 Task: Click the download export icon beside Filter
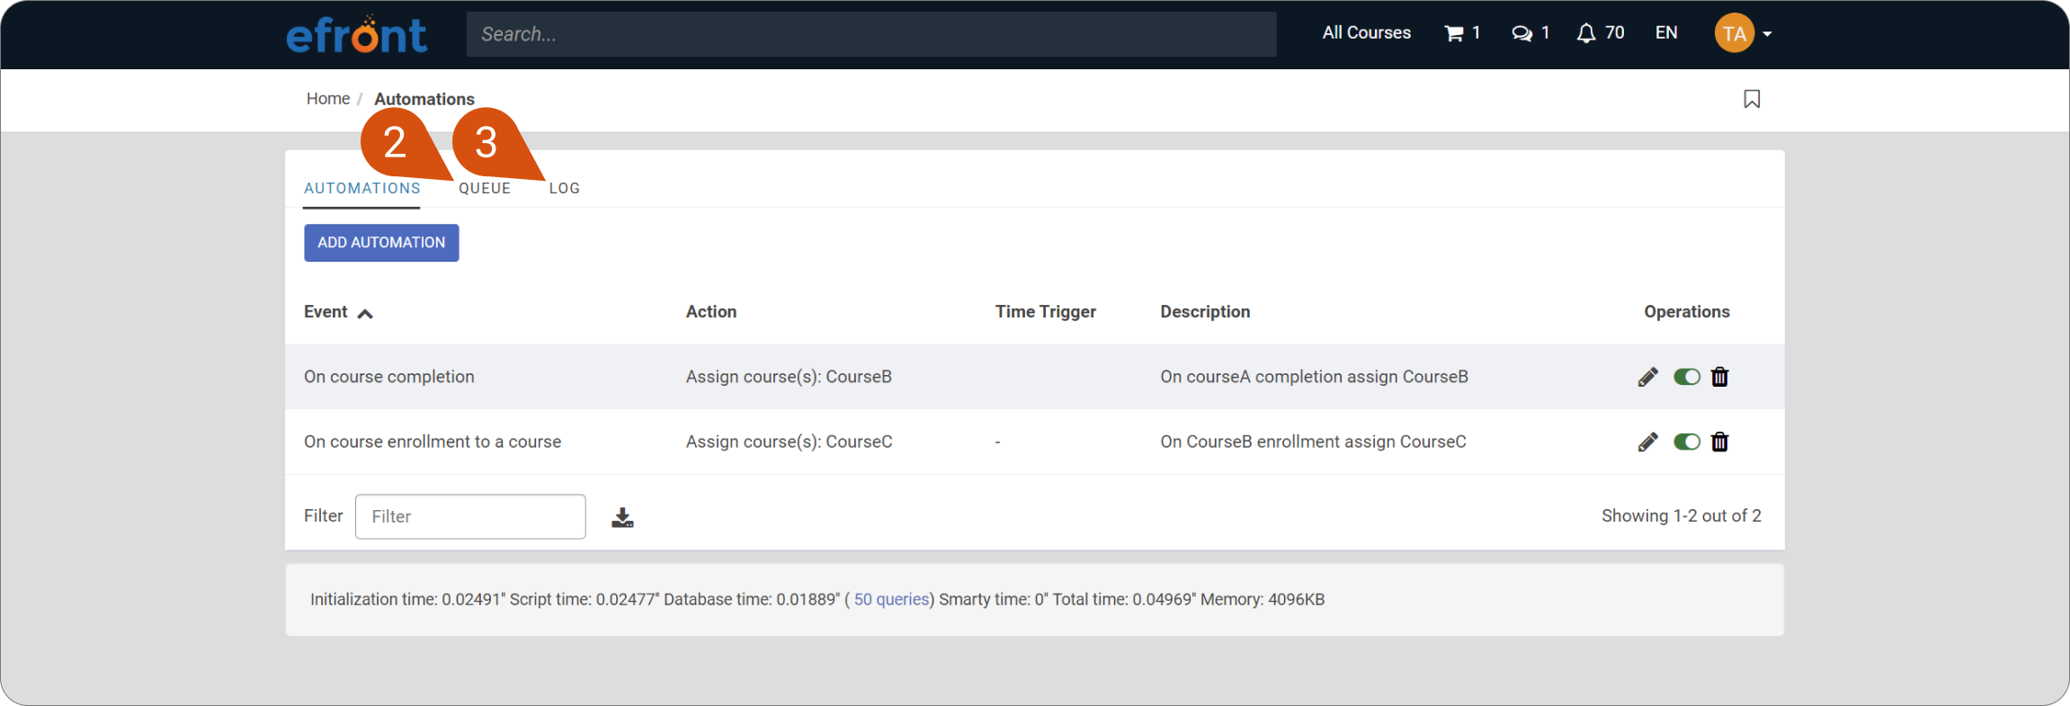click(x=622, y=517)
